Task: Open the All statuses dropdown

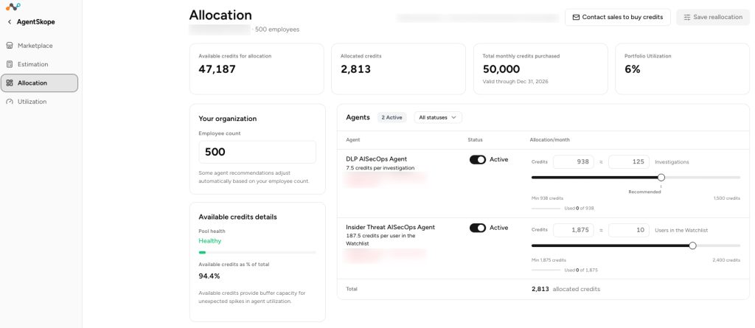Action: tap(438, 117)
